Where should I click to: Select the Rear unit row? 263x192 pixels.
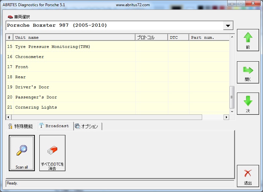click(x=118, y=77)
